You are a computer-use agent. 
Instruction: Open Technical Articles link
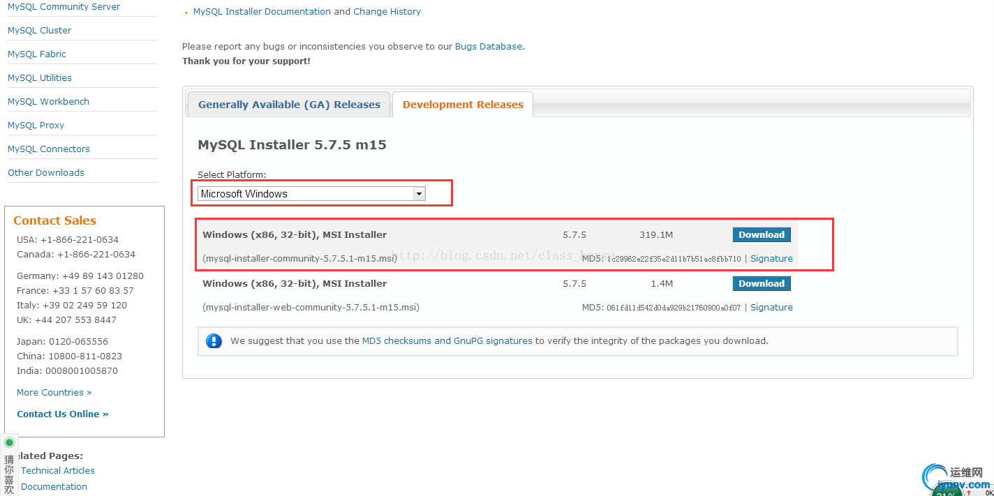[x=58, y=471]
